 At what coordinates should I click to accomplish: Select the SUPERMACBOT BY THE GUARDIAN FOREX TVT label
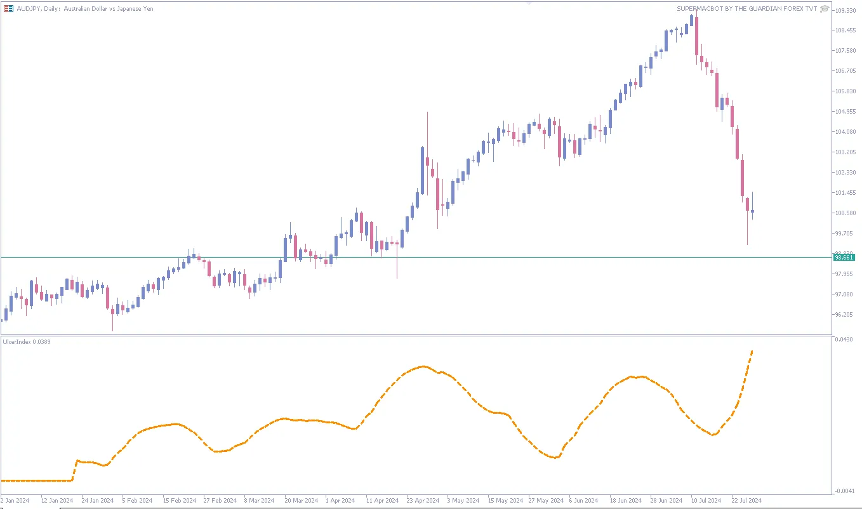click(747, 9)
